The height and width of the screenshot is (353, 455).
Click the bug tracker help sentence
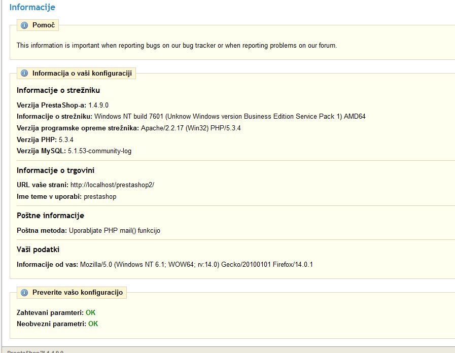[177, 46]
